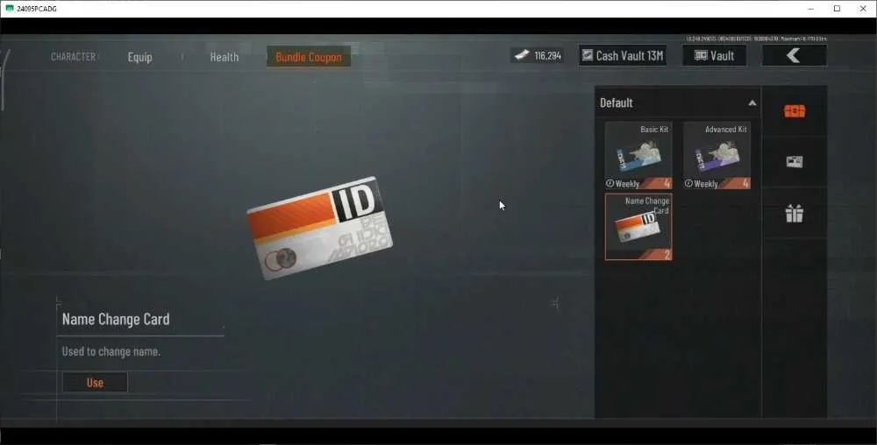The height and width of the screenshot is (445, 877).
Task: Click the safe icon on Cash Vault 13M
Action: click(588, 54)
